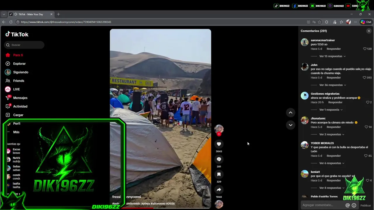Open the browser profile avatar
Screen dimensions: 374x210
point(348,22)
